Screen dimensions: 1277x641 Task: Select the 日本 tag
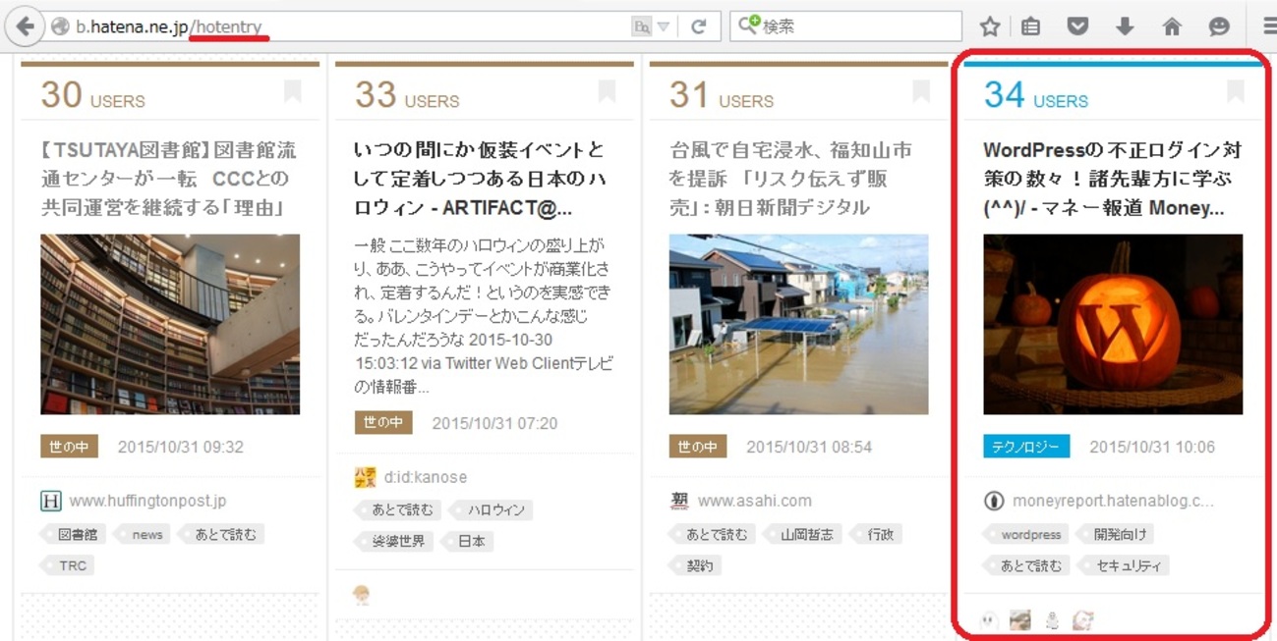pos(468,541)
